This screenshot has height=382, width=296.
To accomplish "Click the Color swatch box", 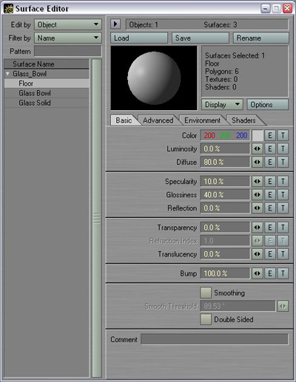I will tap(258, 135).
